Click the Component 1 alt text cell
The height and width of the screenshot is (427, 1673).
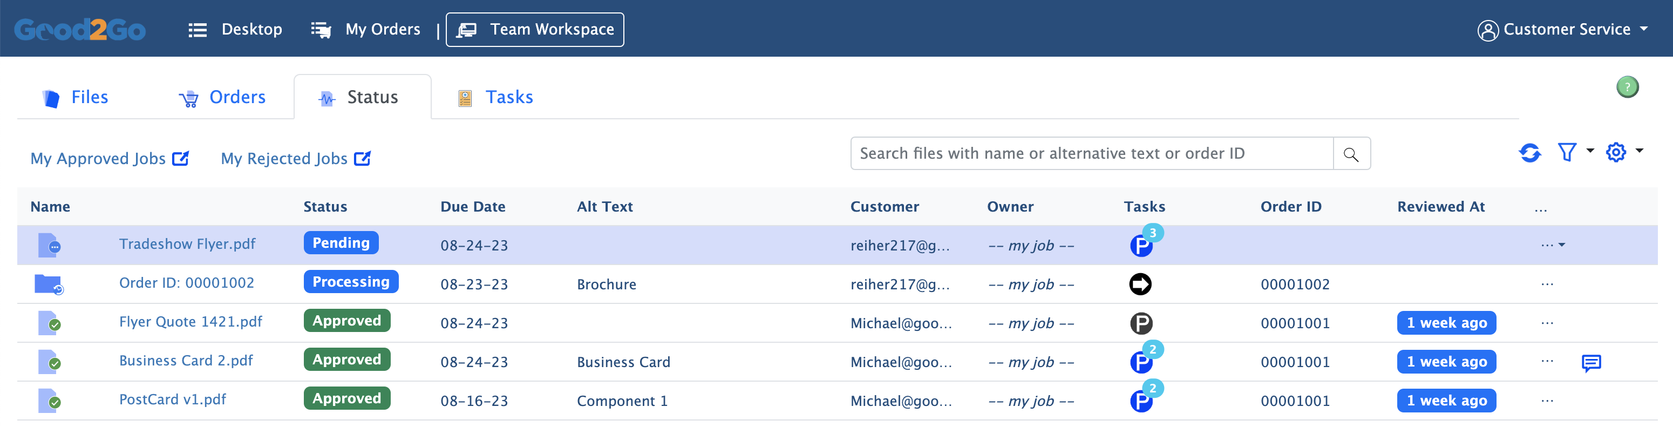tap(622, 401)
